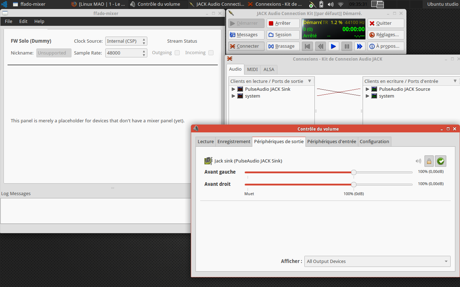The image size is (460, 287).
Task: Open the À propos dialog in JACK
Action: [386, 46]
